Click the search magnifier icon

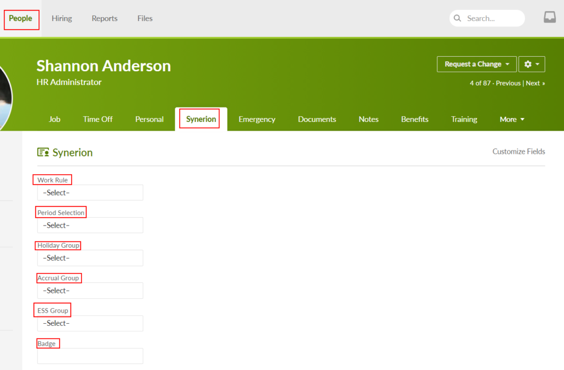(458, 18)
